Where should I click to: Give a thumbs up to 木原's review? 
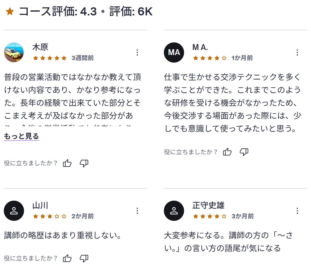point(67,163)
